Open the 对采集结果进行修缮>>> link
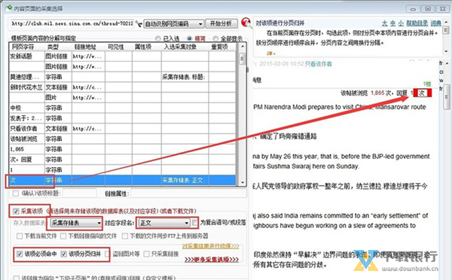452x280 pixels. point(210,246)
